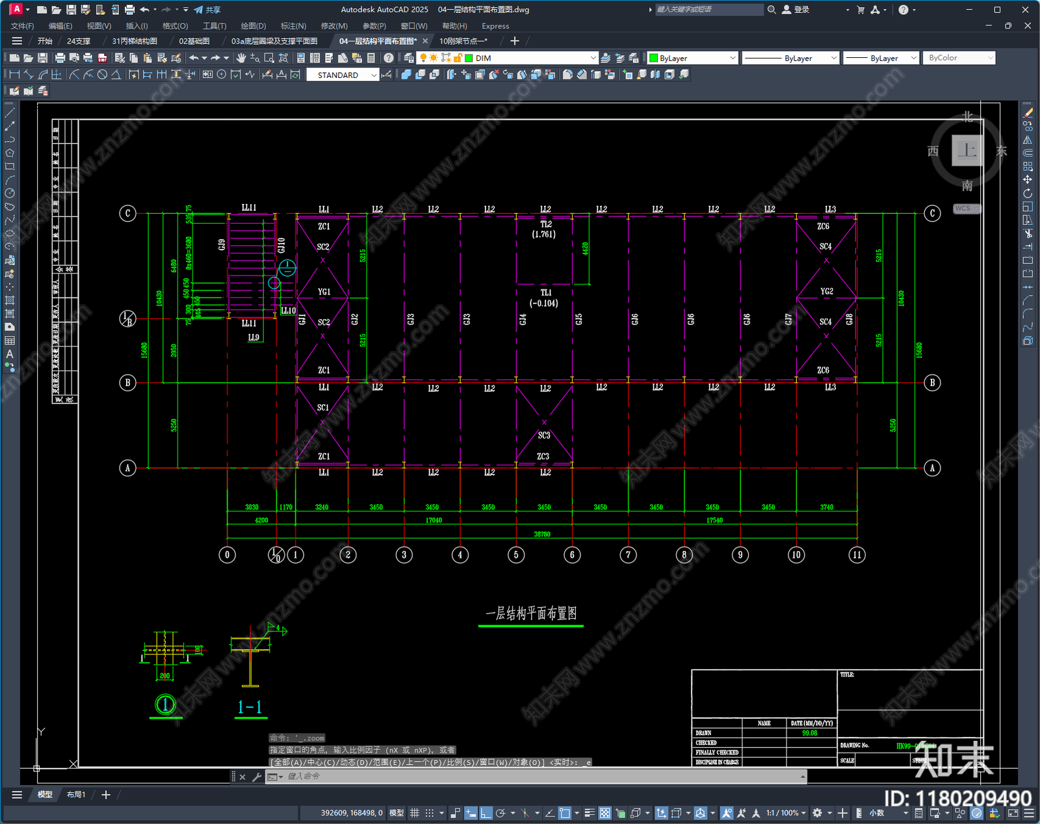Open the Autodesk App Store cart icon

click(x=861, y=10)
